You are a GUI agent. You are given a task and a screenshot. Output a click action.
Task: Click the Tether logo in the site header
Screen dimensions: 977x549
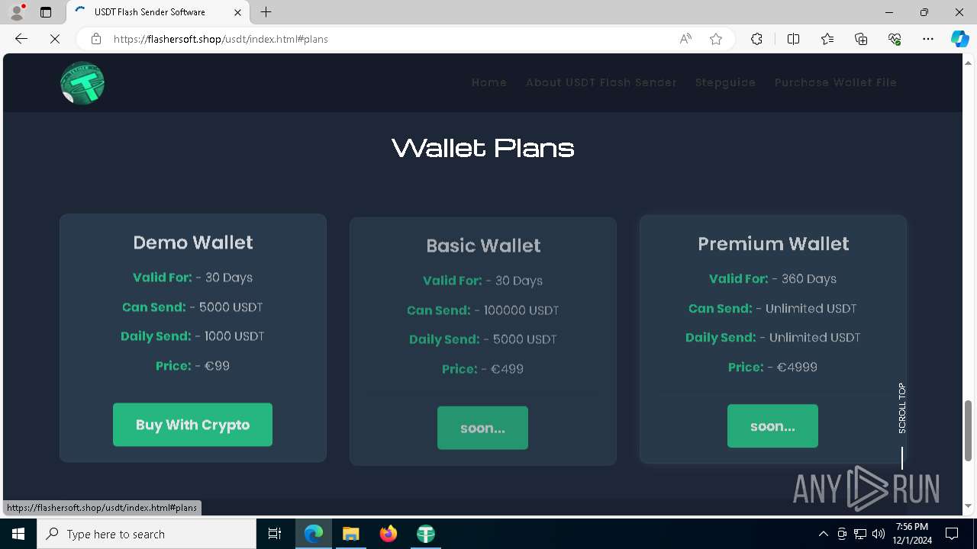(x=82, y=82)
